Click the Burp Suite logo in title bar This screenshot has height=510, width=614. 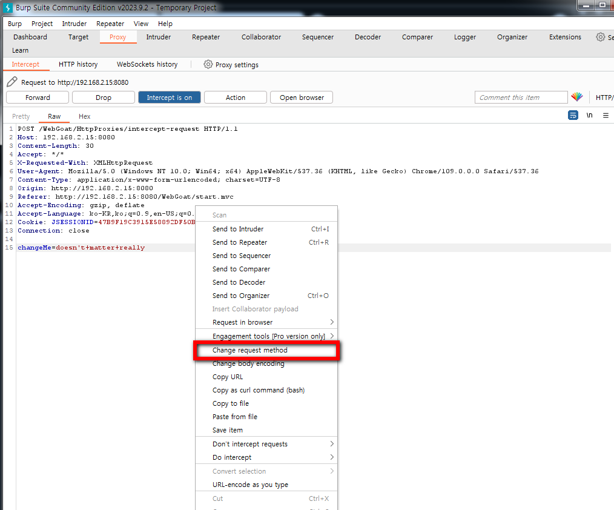tap(7, 7)
